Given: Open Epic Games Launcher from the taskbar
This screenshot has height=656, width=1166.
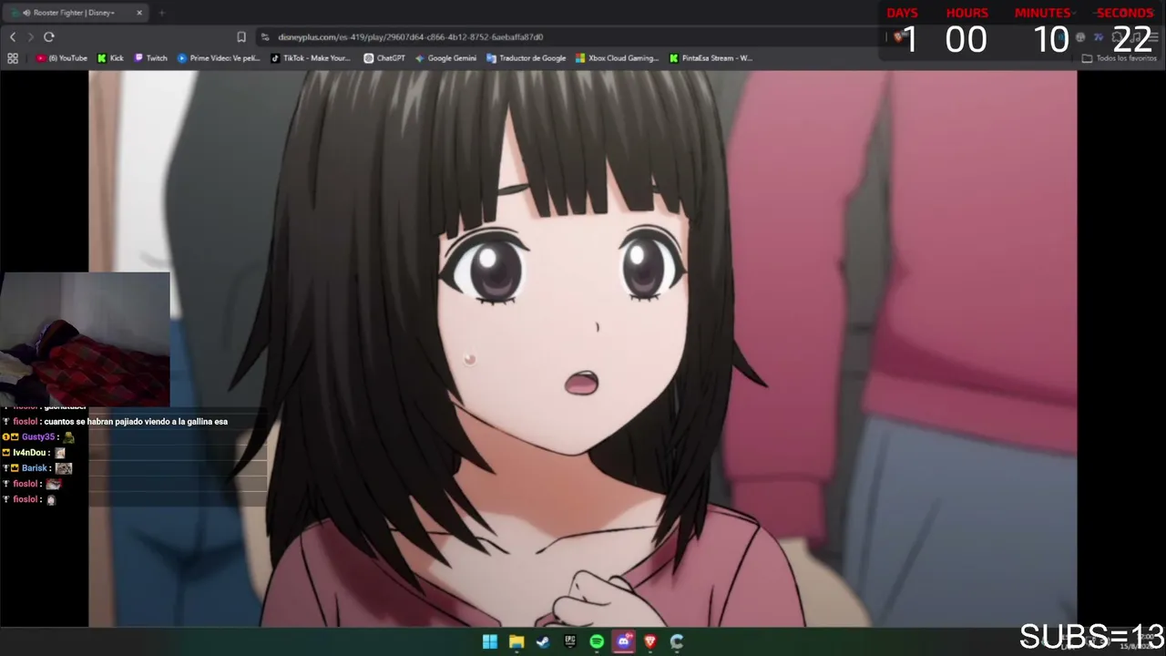Looking at the screenshot, I should [x=570, y=641].
